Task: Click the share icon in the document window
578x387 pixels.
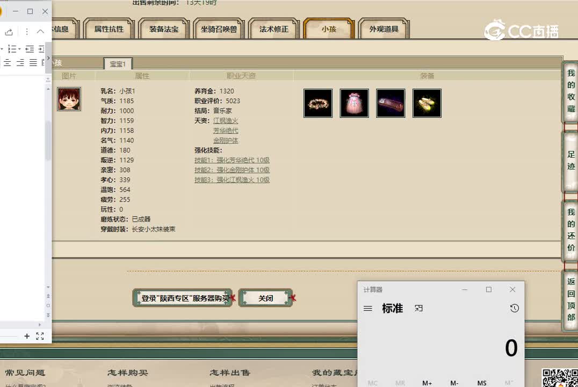Action: 9,32
